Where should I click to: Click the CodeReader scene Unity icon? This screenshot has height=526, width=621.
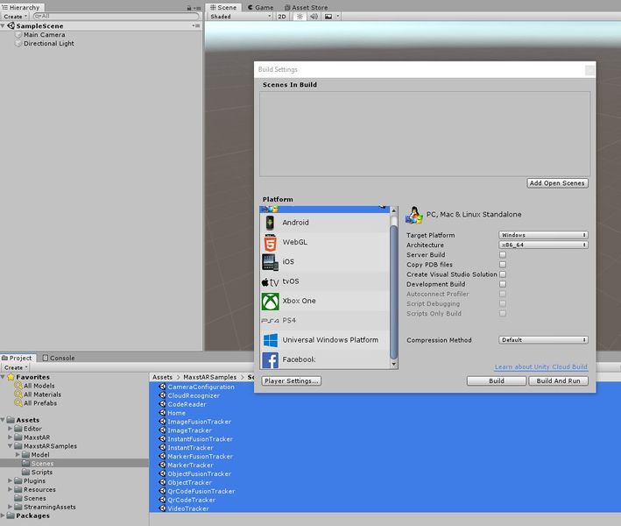(x=162, y=404)
